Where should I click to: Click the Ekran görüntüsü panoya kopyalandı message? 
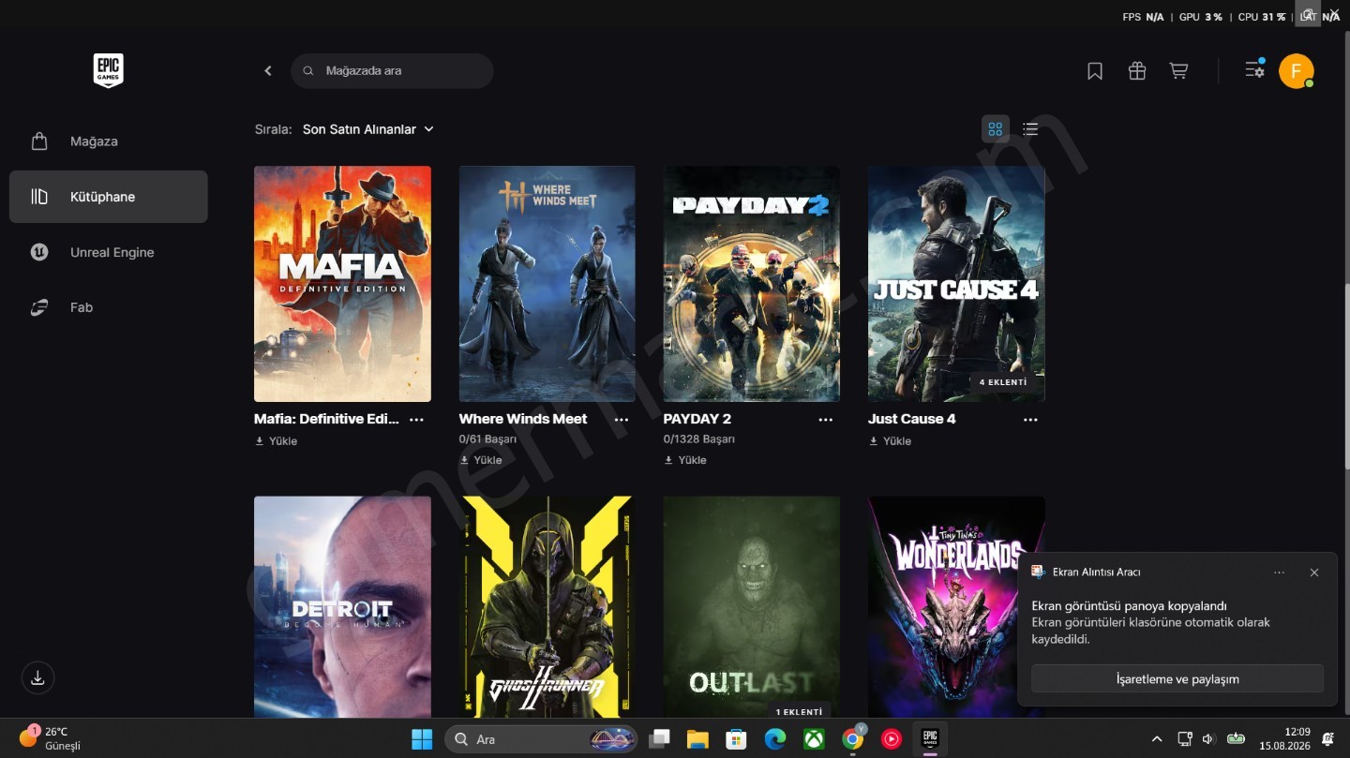coord(1130,606)
